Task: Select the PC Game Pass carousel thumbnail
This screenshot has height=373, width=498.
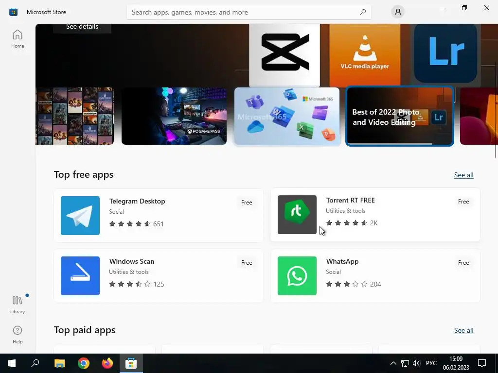Action: [174, 116]
